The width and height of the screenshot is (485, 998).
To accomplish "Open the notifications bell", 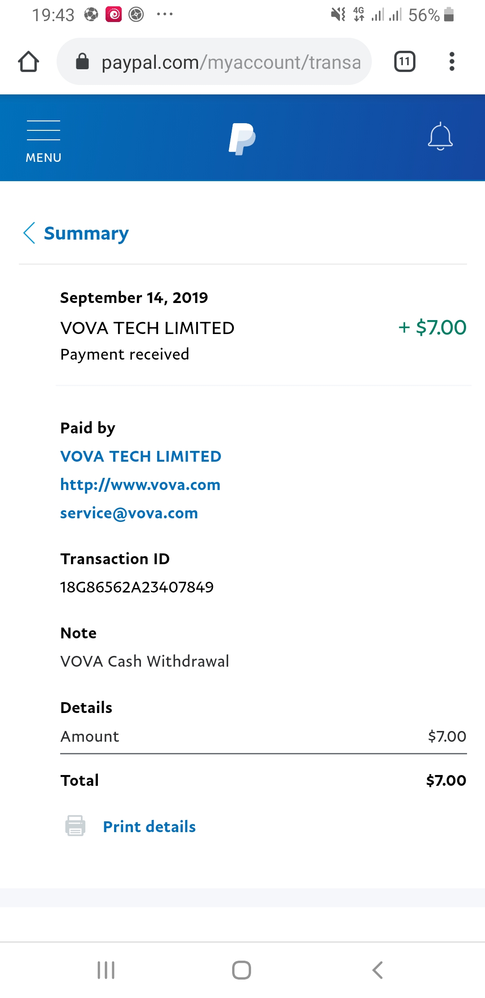I will click(440, 136).
